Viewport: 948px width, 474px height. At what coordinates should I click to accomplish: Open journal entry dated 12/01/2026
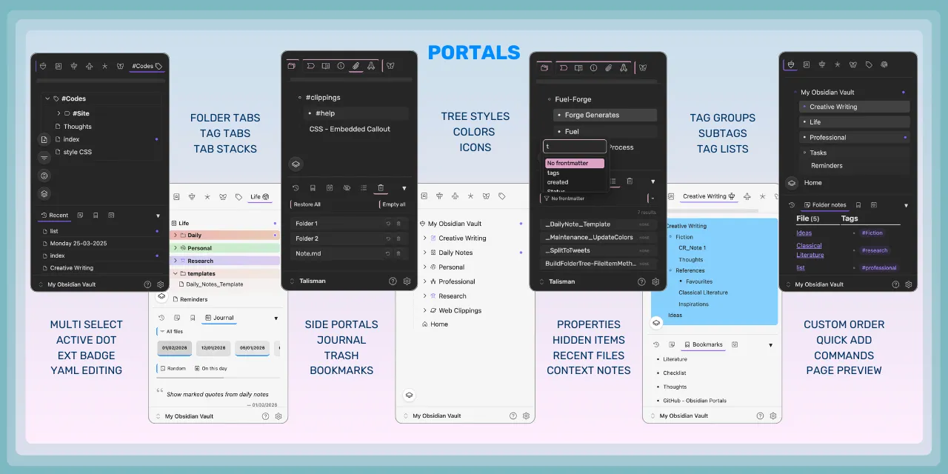click(213, 348)
